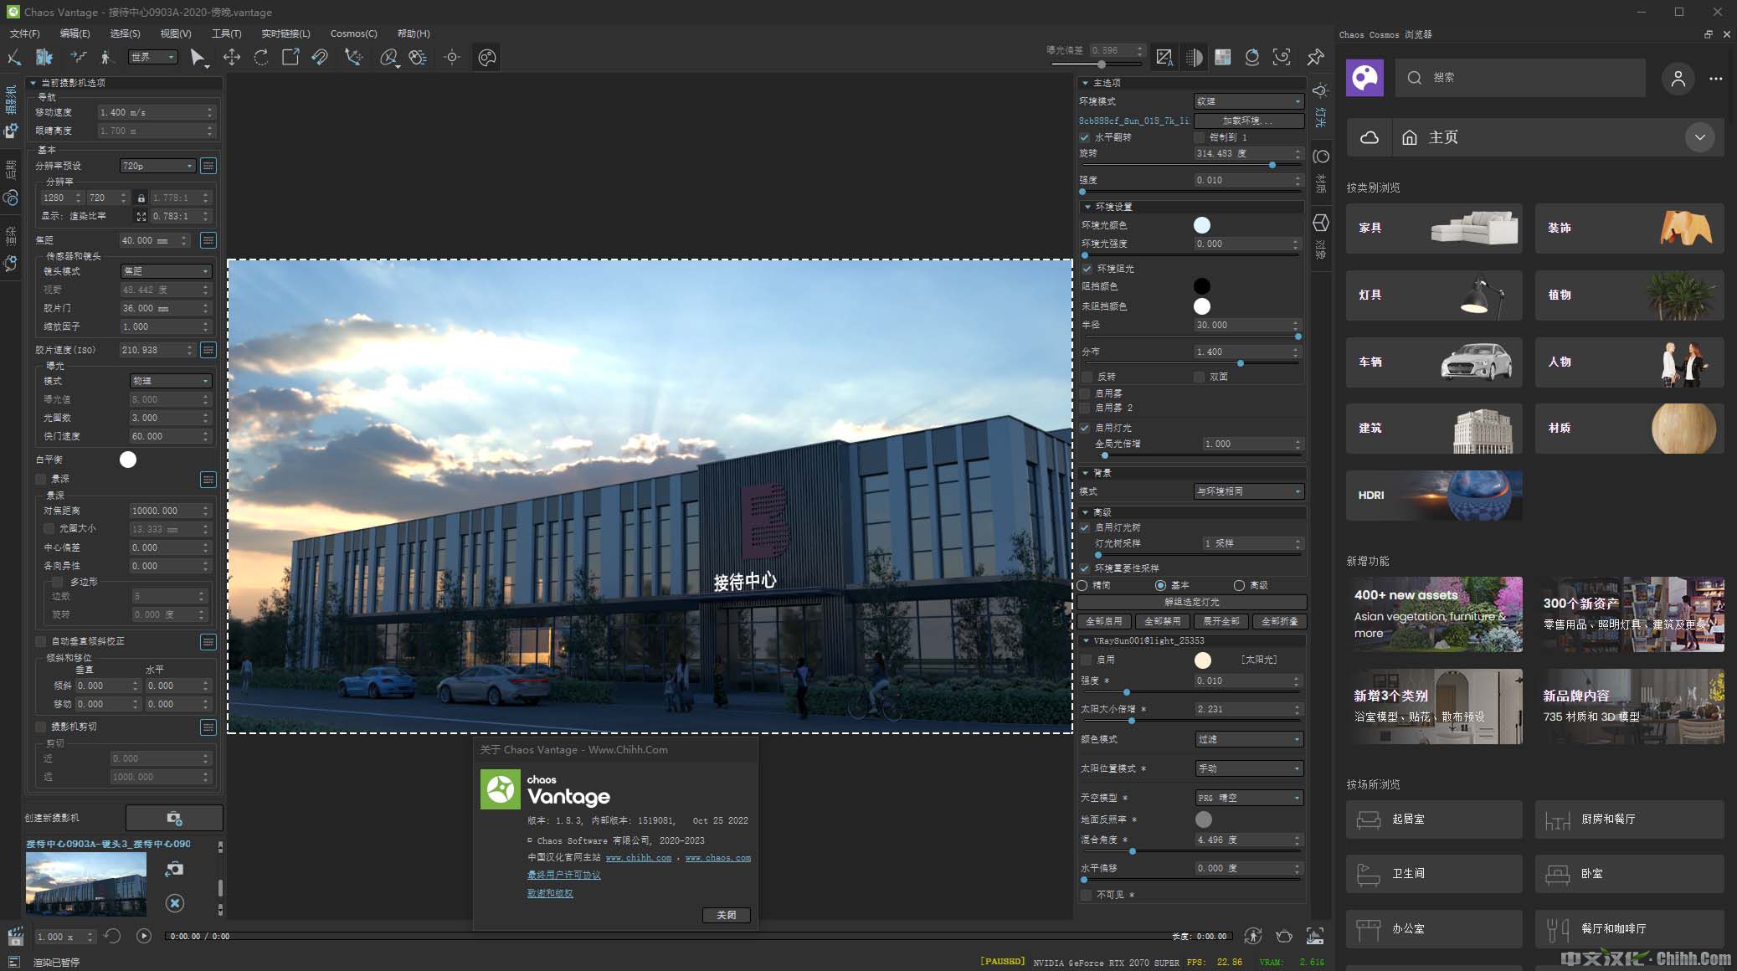Click the pin icon in top toolbar
1737x971 pixels.
(x=1315, y=57)
